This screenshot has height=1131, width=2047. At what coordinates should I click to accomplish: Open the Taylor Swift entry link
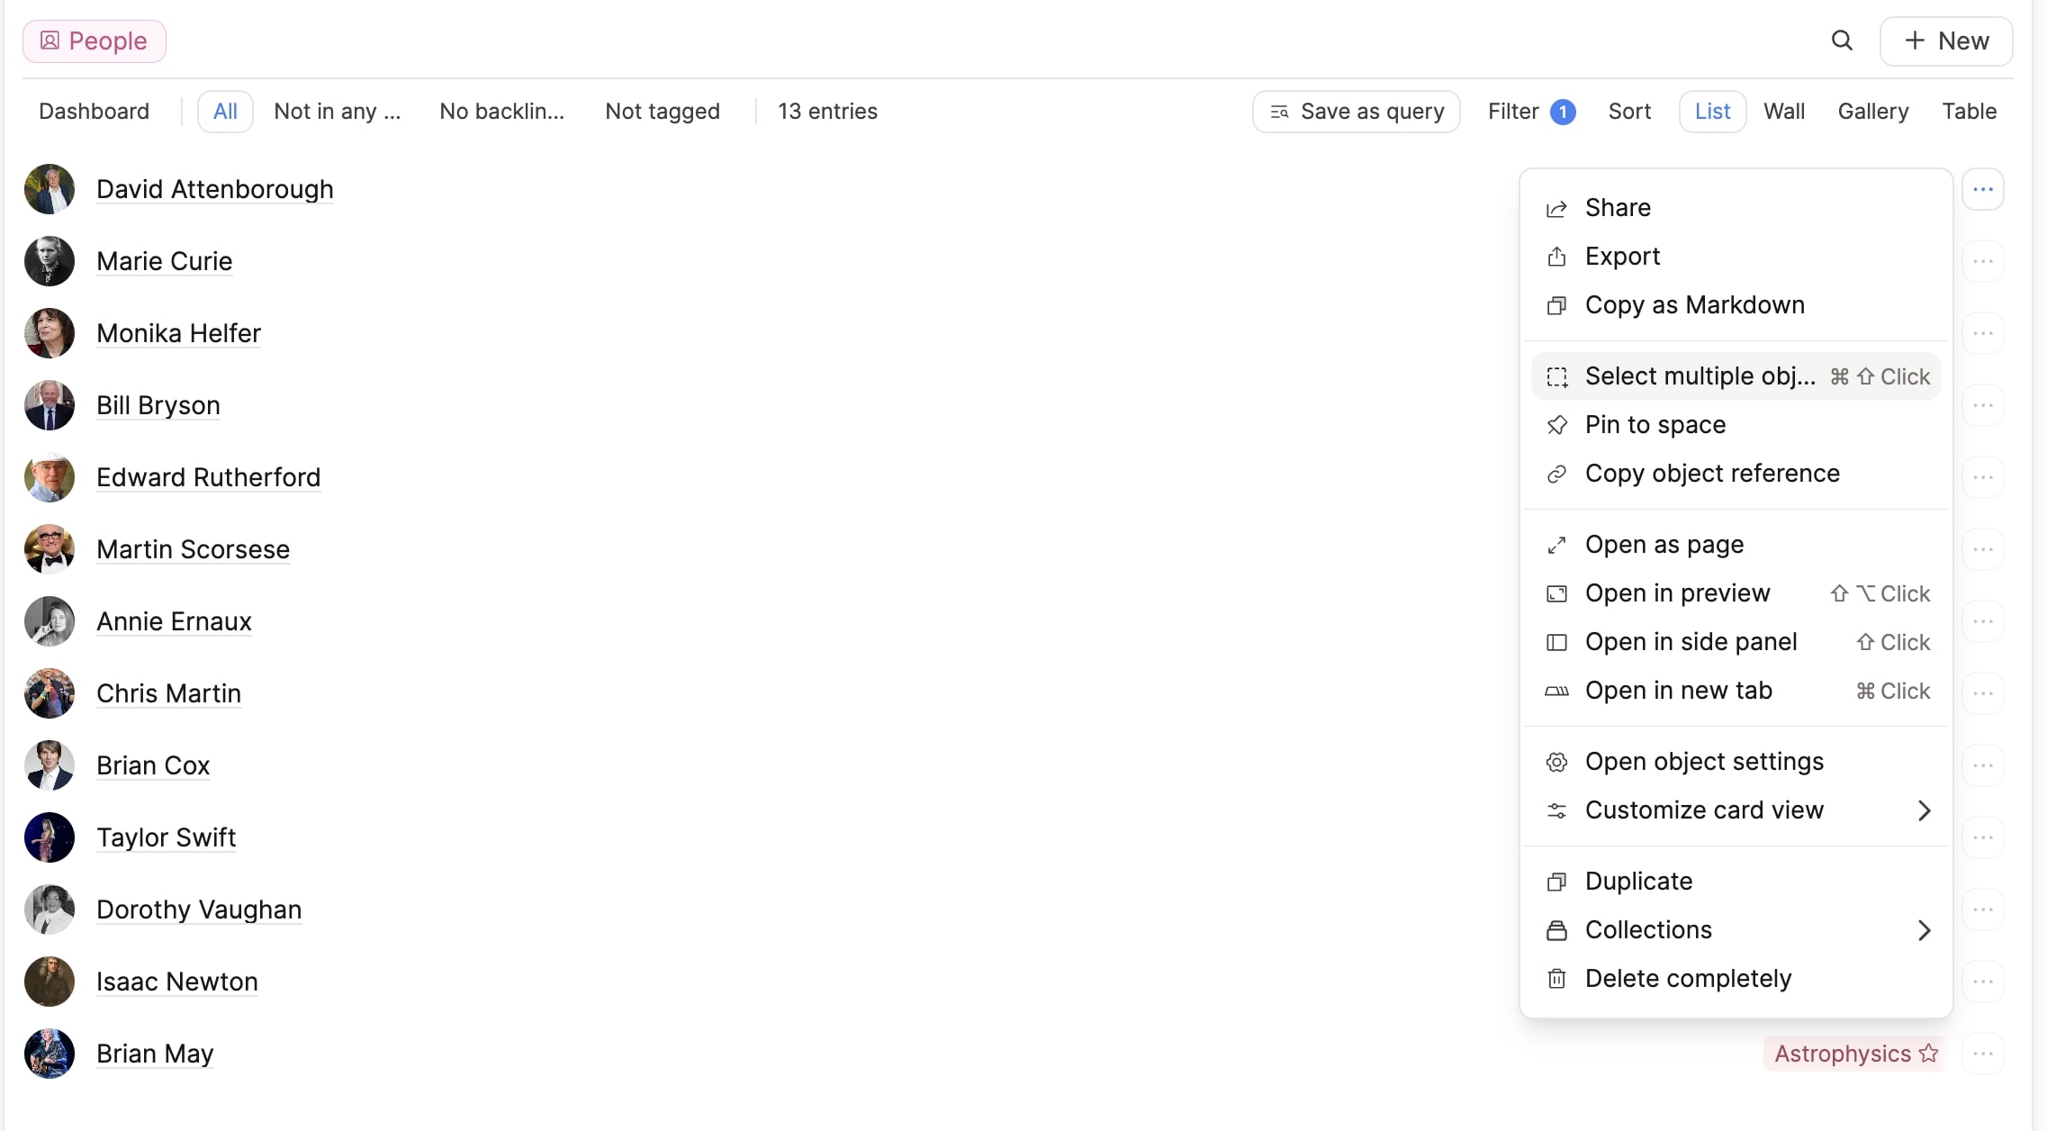166,837
